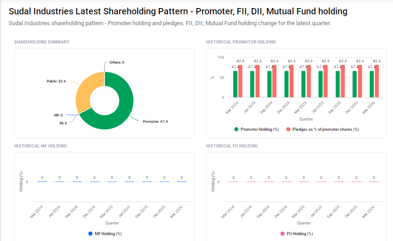Toggle Pledges as % of promoter shares legend
393x241 pixels.
coord(323,129)
